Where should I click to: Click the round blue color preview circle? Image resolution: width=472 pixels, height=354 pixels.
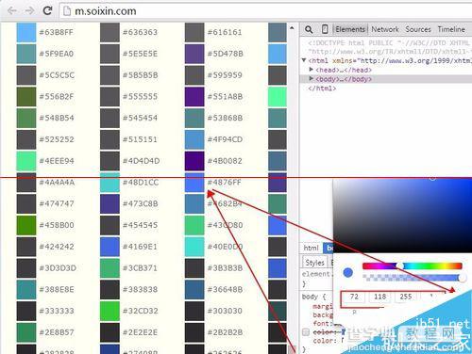tap(347, 272)
